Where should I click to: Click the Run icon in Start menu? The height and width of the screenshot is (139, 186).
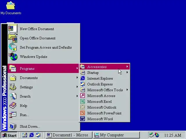13,115
